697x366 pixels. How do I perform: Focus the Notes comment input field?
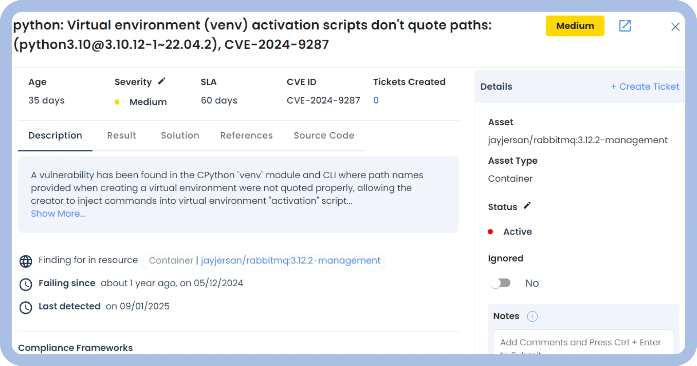point(583,343)
